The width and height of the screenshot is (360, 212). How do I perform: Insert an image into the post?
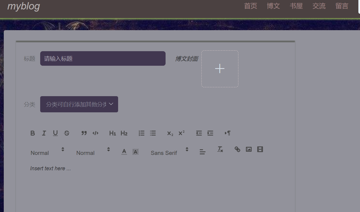248,149
